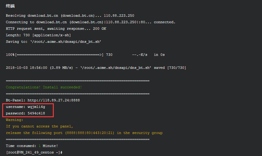The height and width of the screenshot is (156, 262).
Task: Click the Saving to dns_bt.sh file path
Action: (x=66, y=42)
